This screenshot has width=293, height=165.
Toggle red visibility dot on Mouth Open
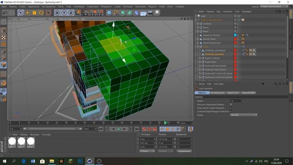[x=235, y=39]
